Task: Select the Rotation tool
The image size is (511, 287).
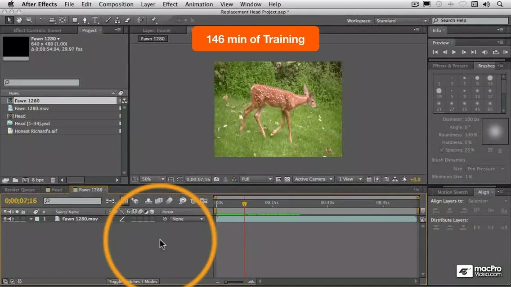Action: [x=42, y=20]
